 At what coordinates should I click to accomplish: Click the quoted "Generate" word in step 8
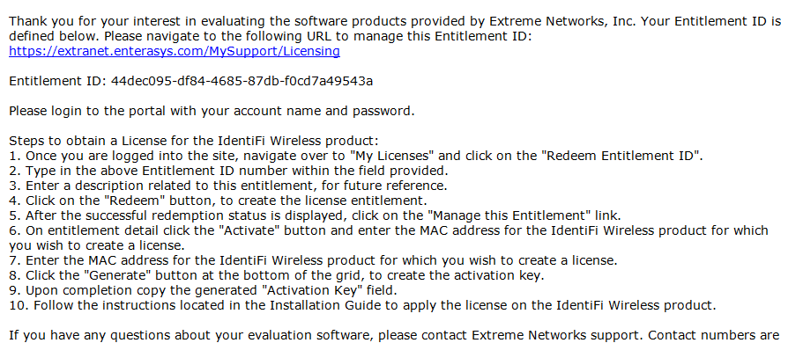121,275
